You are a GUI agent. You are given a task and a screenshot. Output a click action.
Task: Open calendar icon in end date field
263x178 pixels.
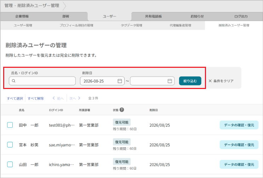tap(170, 81)
